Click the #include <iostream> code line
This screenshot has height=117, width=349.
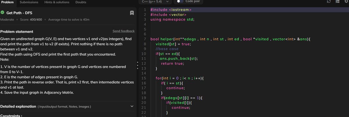[x=171, y=10]
